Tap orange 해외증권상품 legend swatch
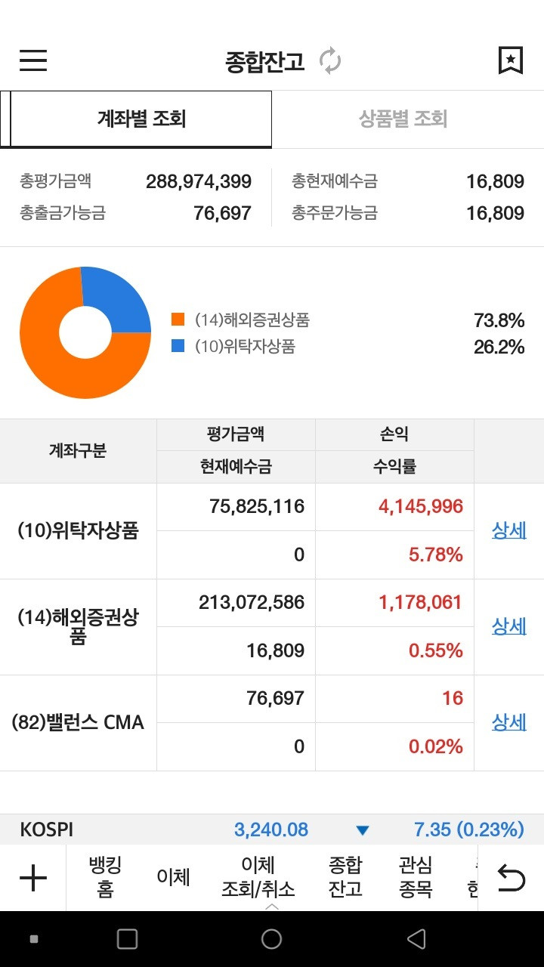Viewport: 544px width, 967px height. pyautogui.click(x=178, y=320)
